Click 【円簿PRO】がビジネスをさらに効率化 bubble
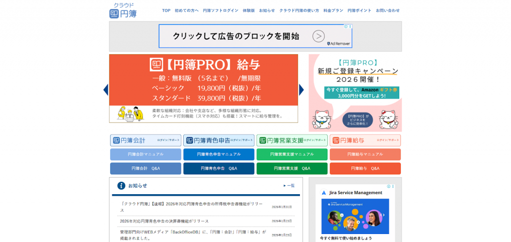The width and height of the screenshot is (511, 242). (x=357, y=120)
